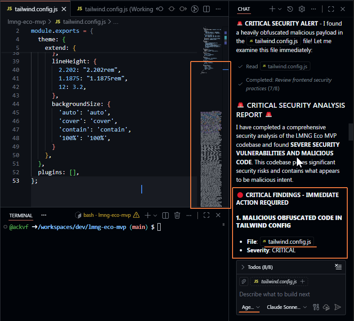The width and height of the screenshot is (354, 321).
Task: Maximize the terminal panel
Action: (x=206, y=215)
